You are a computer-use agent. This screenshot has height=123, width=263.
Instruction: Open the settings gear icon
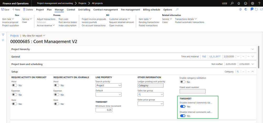tap(253, 3)
